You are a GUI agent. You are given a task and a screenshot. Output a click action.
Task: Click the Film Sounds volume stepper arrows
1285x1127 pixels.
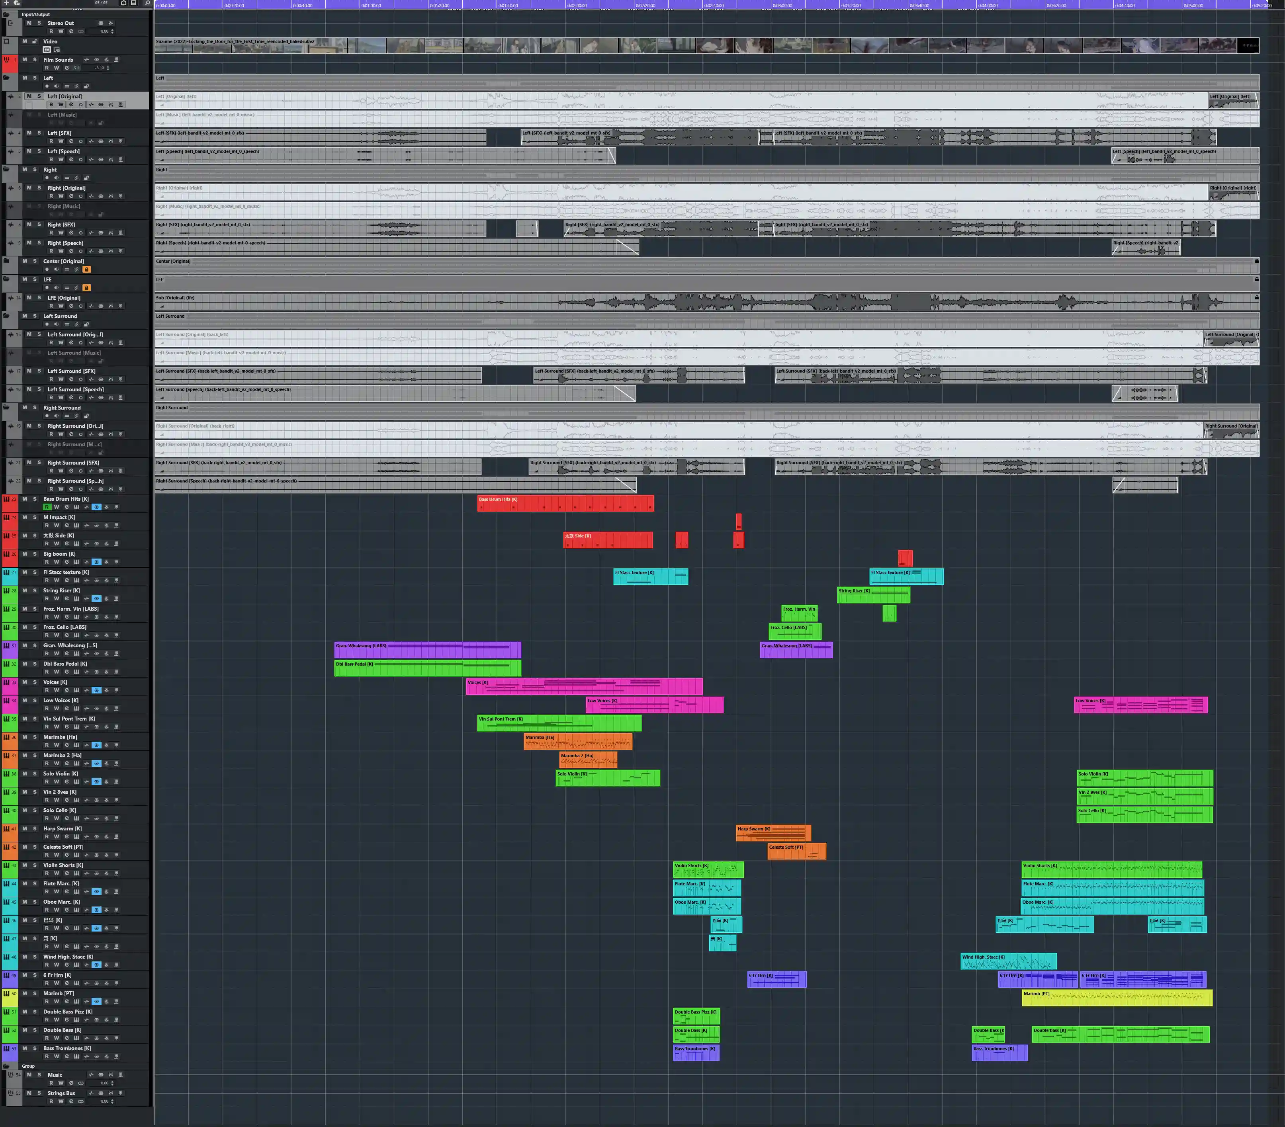point(108,68)
